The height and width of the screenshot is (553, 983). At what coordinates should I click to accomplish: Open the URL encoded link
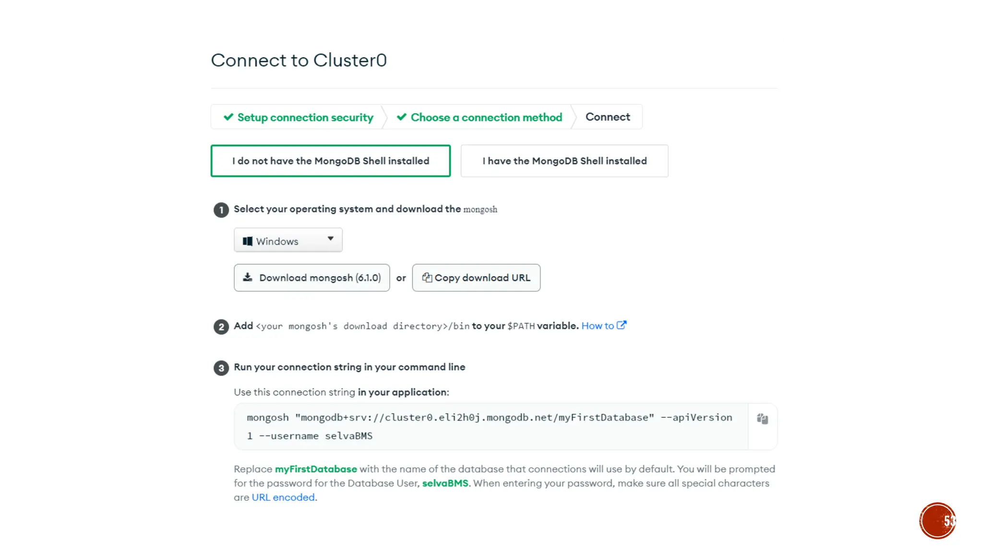283,497
